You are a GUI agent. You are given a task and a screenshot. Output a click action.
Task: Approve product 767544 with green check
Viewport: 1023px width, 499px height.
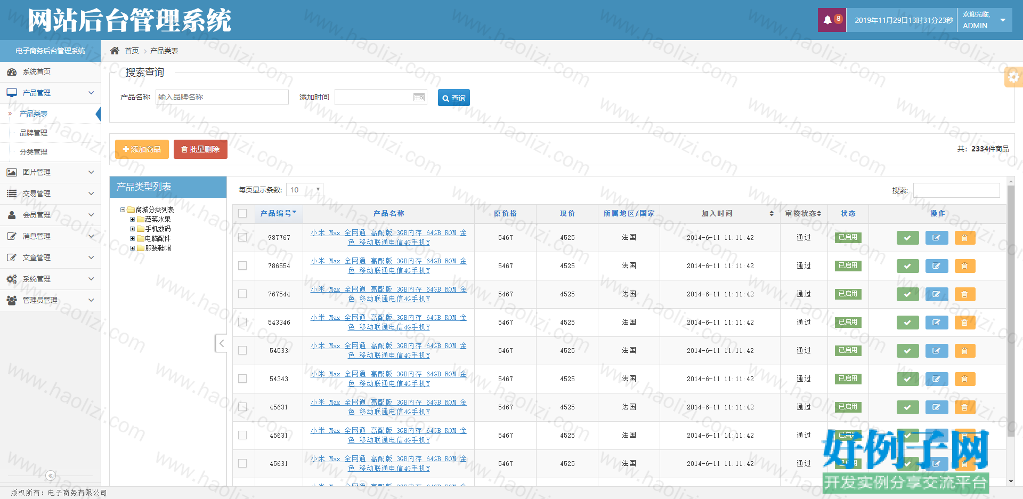[x=907, y=294]
